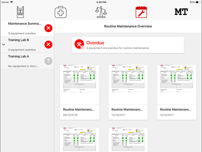
Task: Collapse Training Lab B with chevron
Action: point(4,44)
